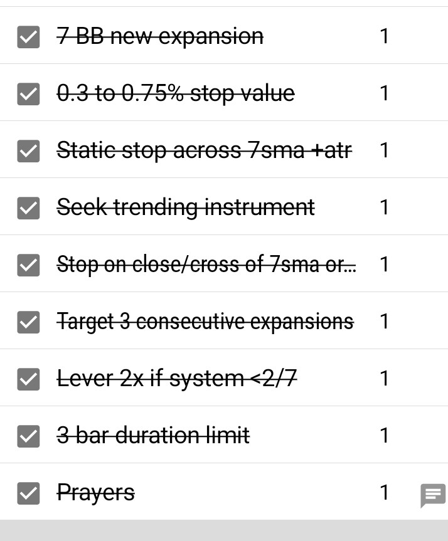Toggle checkbox for "Stop on close/cross of 7sma"

[x=28, y=265]
